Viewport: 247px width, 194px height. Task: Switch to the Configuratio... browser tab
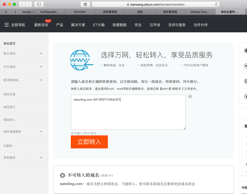(50, 12)
